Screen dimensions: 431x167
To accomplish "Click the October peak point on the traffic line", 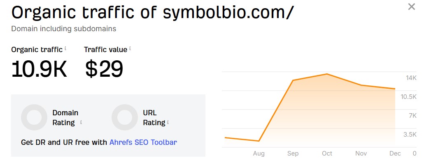I will [327, 74].
